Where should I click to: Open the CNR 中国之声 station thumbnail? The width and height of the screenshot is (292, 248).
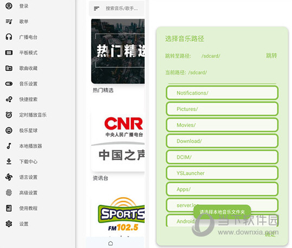118,142
